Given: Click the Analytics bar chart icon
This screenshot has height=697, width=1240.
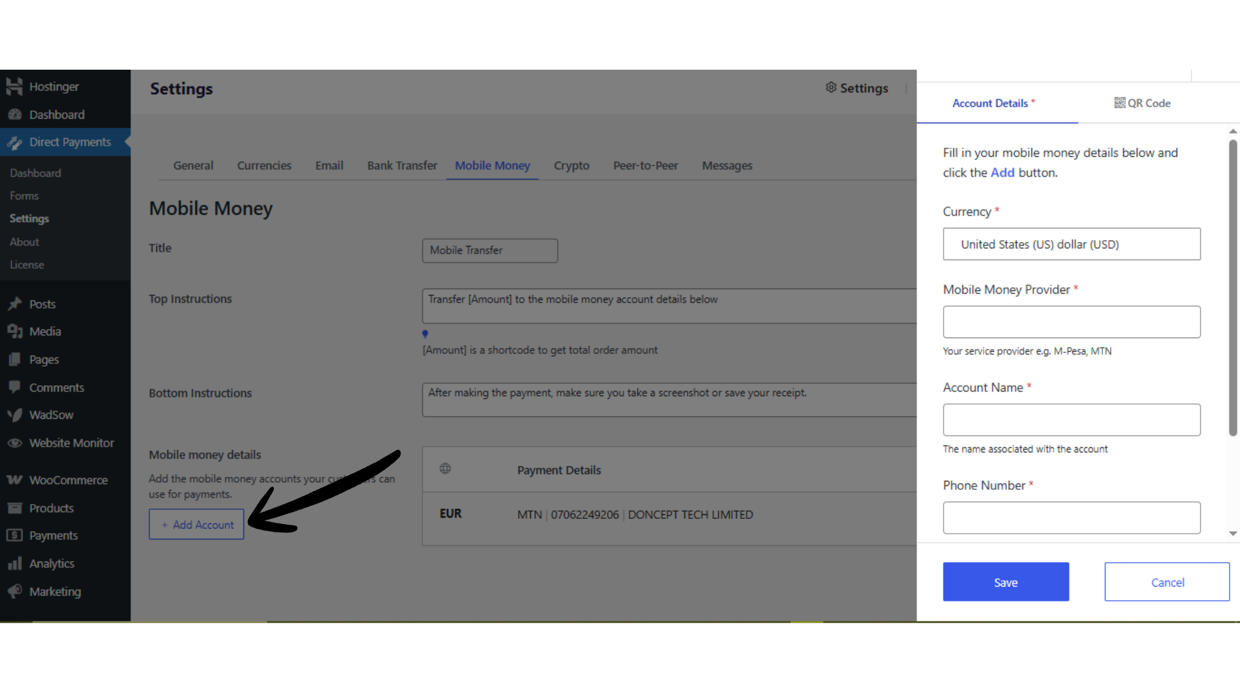Looking at the screenshot, I should click(15, 563).
